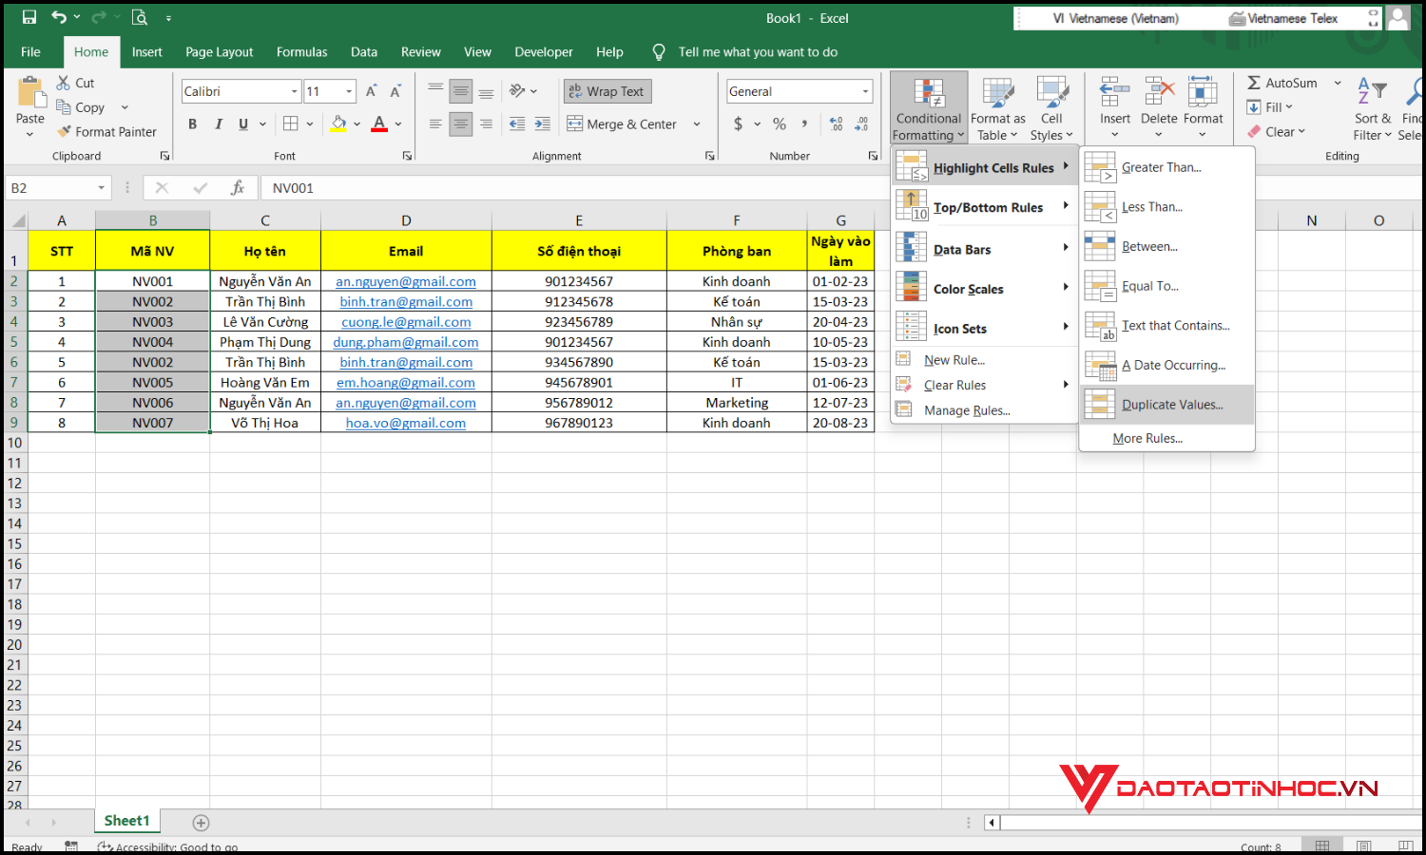
Task: Save the workbook with the floppy disk icon
Action: (29, 17)
